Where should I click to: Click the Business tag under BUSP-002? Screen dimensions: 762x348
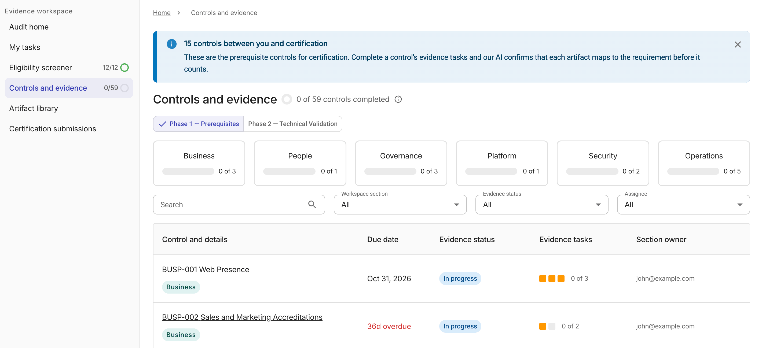[x=181, y=335]
